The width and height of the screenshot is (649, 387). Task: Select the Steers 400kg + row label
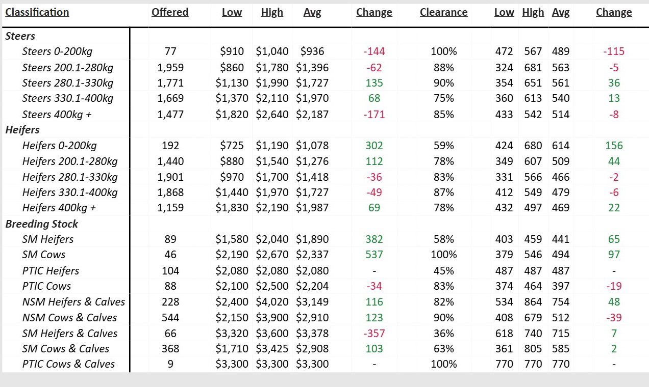57,115
